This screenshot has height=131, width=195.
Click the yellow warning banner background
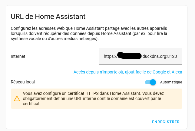click(x=97, y=98)
